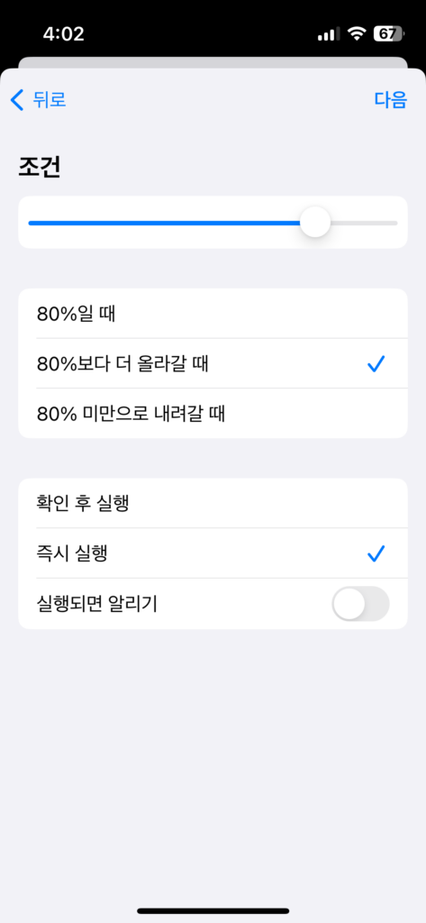Tap the battery indicator showing 67
This screenshot has width=426, height=923.
(388, 33)
